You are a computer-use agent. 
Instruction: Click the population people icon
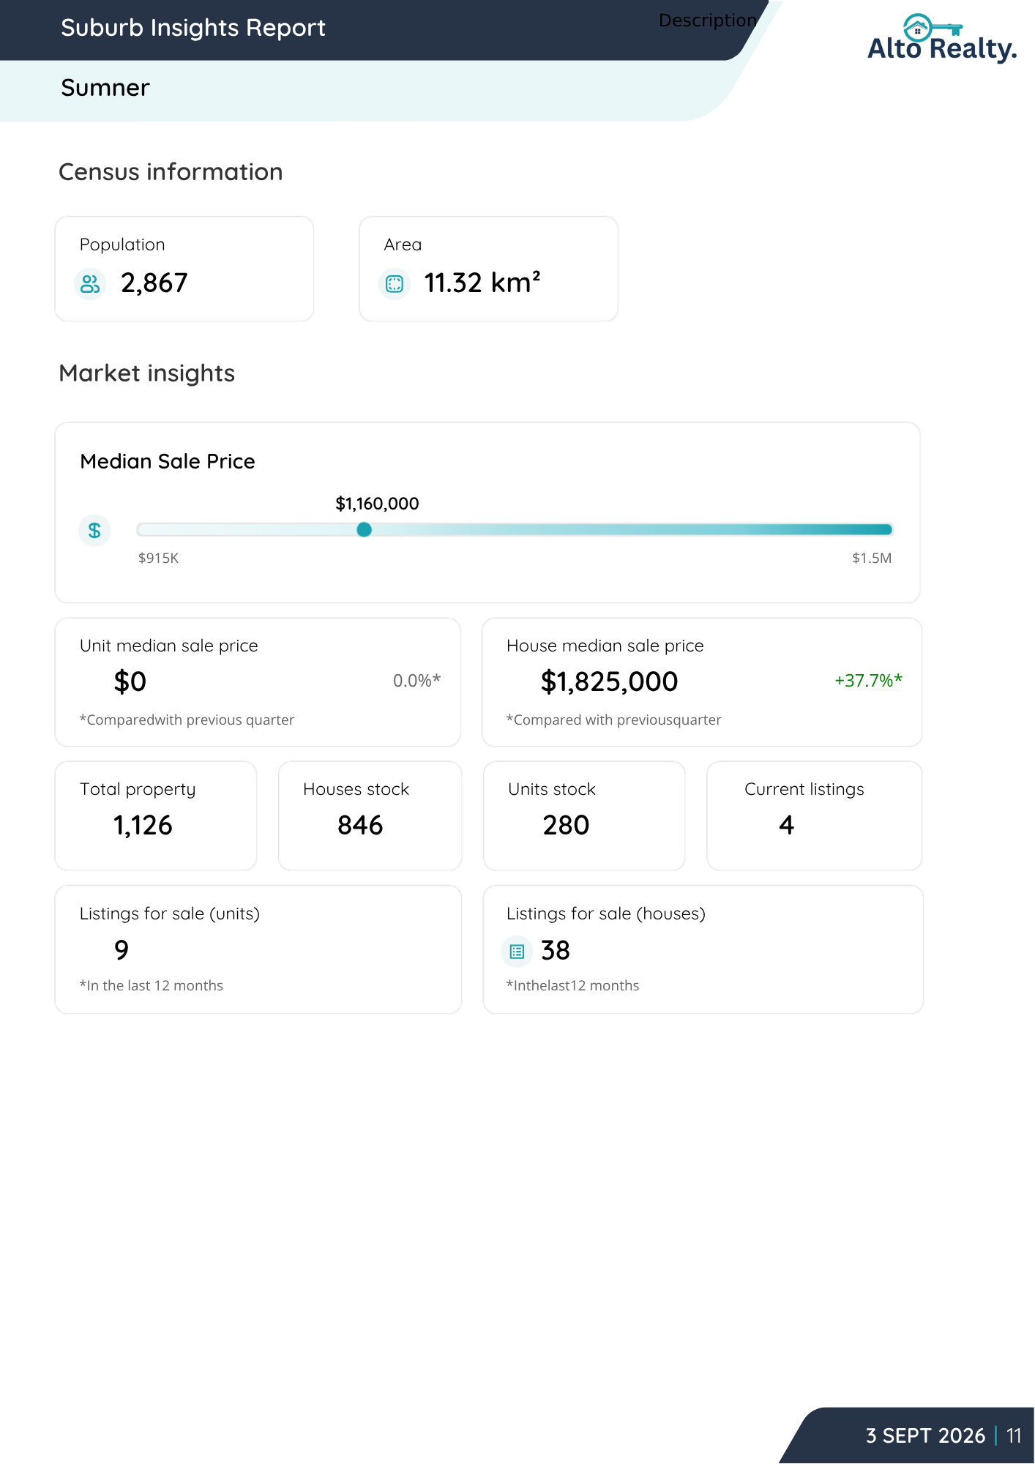pyautogui.click(x=90, y=284)
